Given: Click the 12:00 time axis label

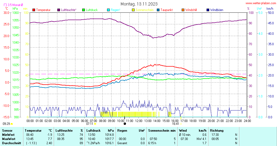Looking at the screenshot, I should [x=139, y=121].
